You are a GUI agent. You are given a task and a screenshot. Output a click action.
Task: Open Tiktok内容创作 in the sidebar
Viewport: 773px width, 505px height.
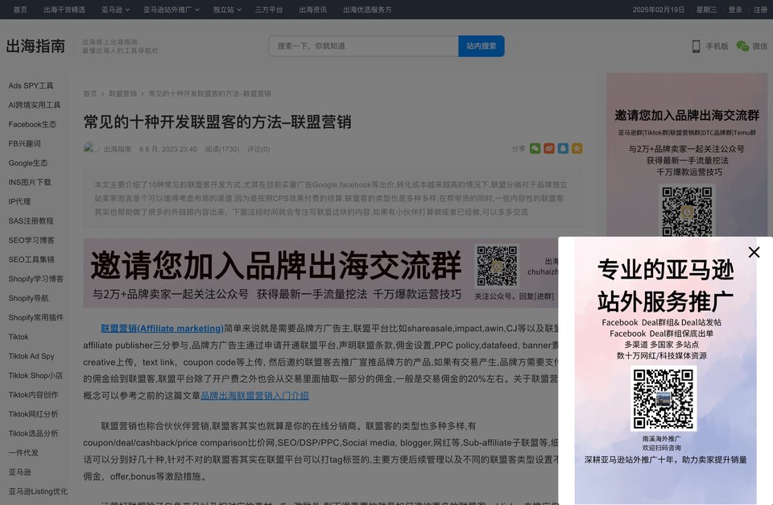[x=33, y=395]
